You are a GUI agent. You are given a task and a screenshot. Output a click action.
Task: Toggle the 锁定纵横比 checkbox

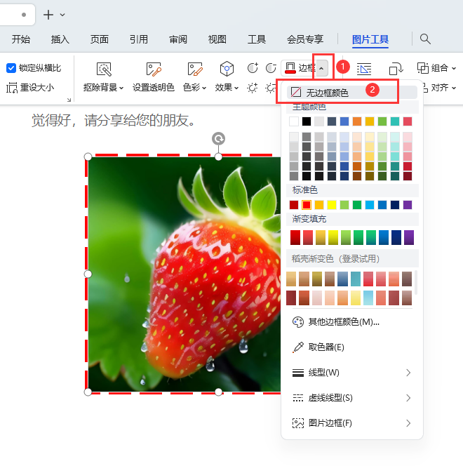[x=11, y=68]
